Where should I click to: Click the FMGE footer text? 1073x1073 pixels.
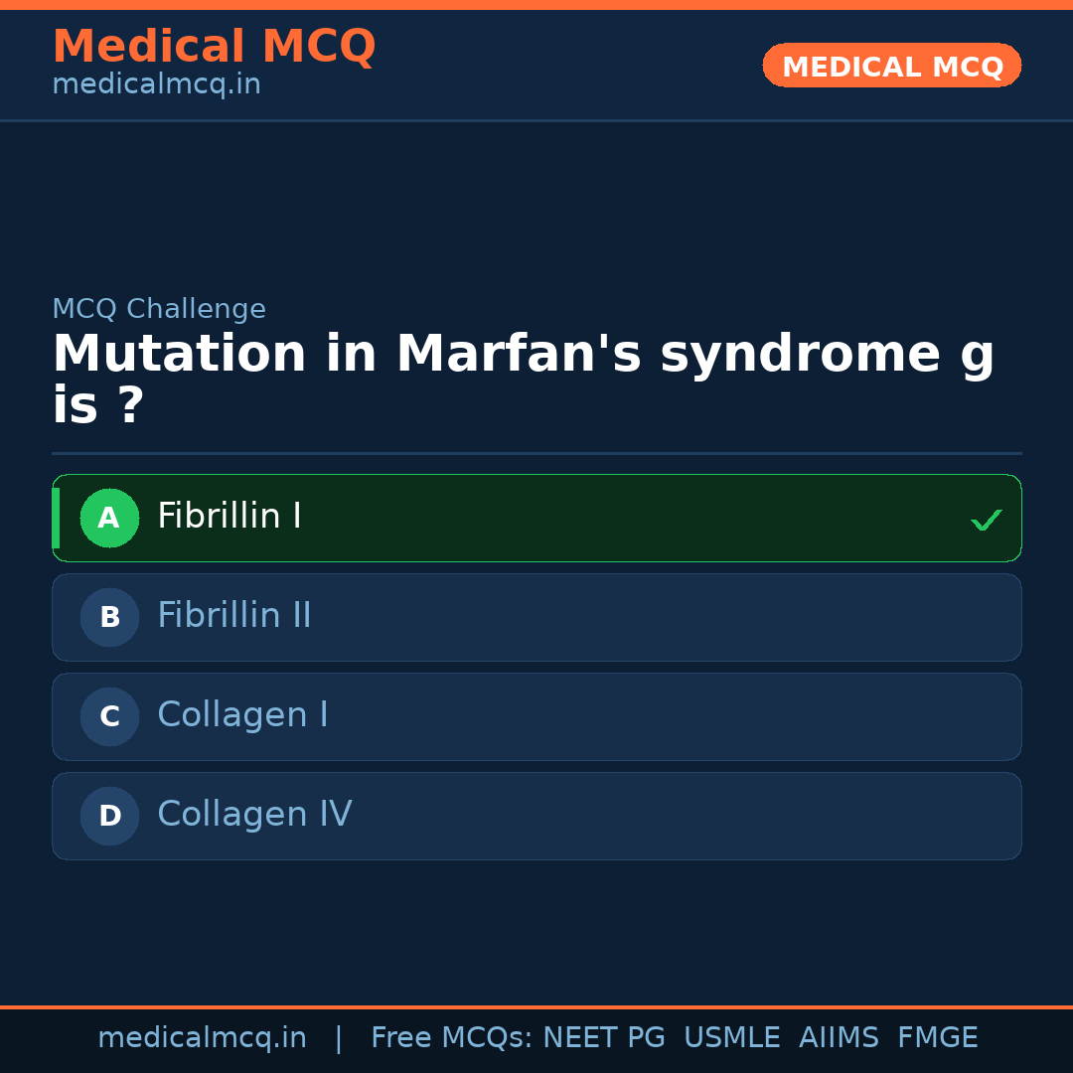point(937,1038)
